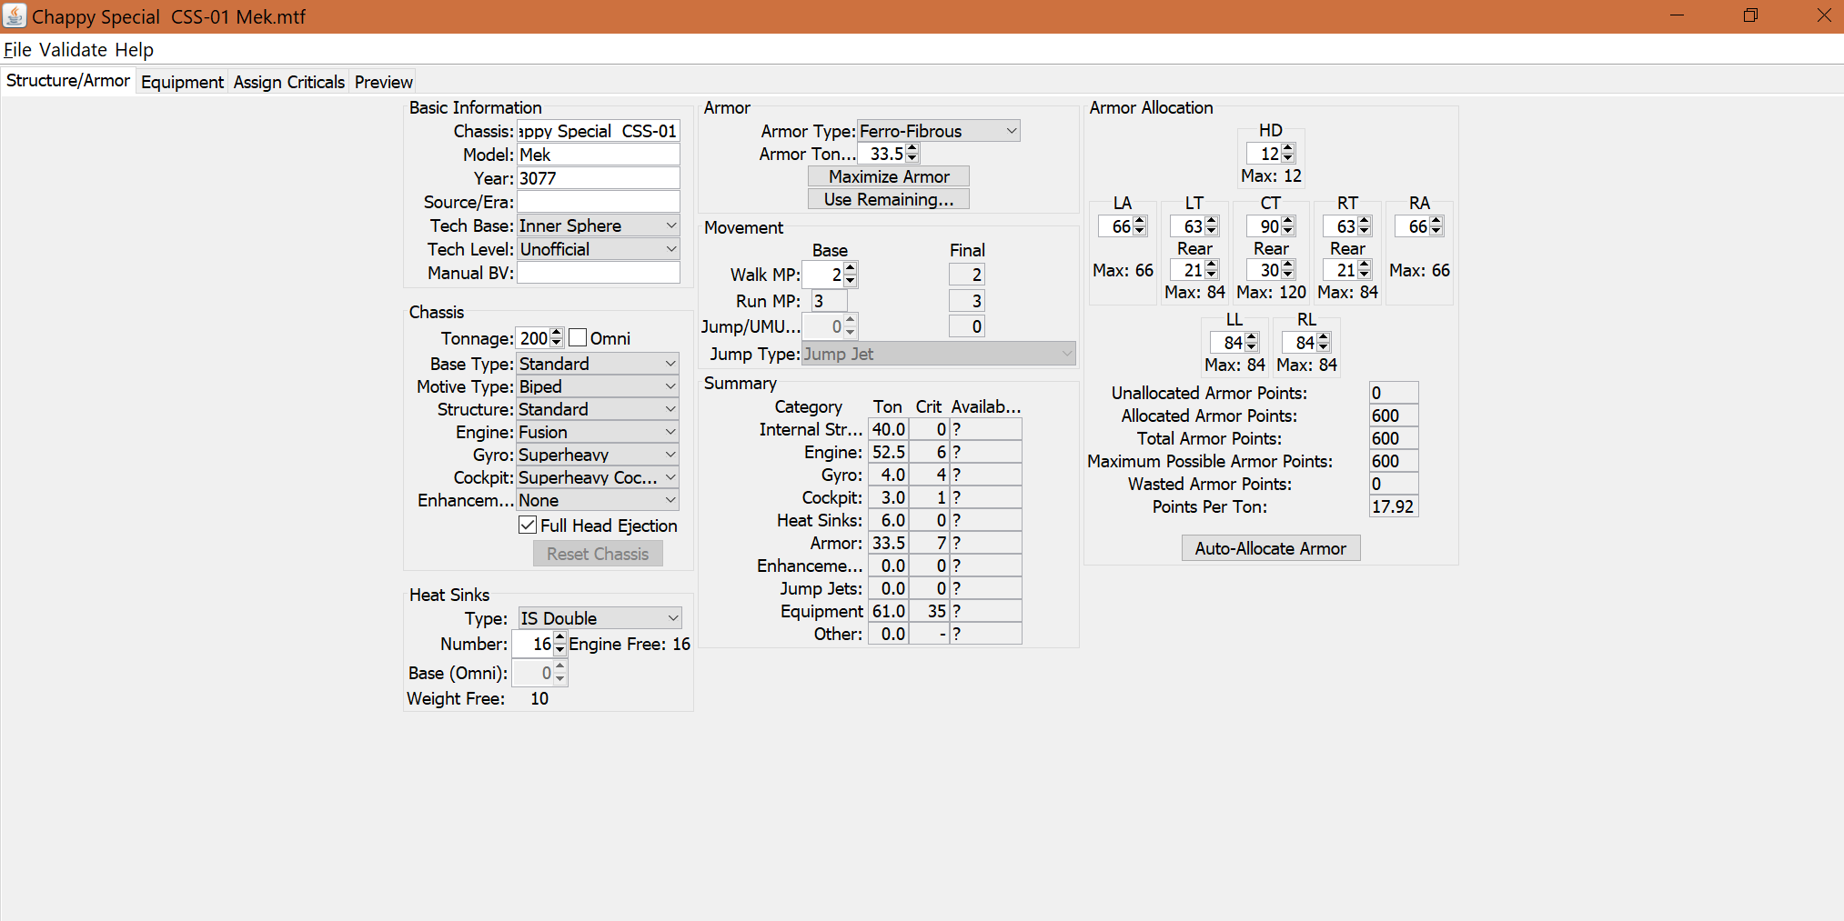
Task: Switch to the Assign Criticals tab
Action: tap(288, 82)
